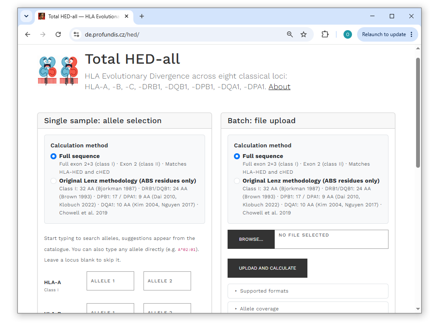The height and width of the screenshot is (324, 442).
Task: Select Full sequence in Batch panel
Action: click(237, 156)
